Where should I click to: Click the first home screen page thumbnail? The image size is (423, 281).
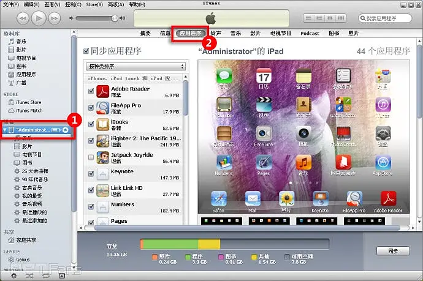tap(221, 221)
